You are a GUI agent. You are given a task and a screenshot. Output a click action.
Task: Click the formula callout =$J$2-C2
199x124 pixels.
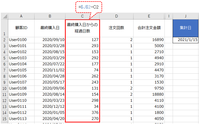tap(88, 6)
